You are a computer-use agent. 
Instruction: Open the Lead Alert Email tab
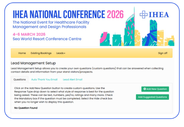(x=73, y=79)
